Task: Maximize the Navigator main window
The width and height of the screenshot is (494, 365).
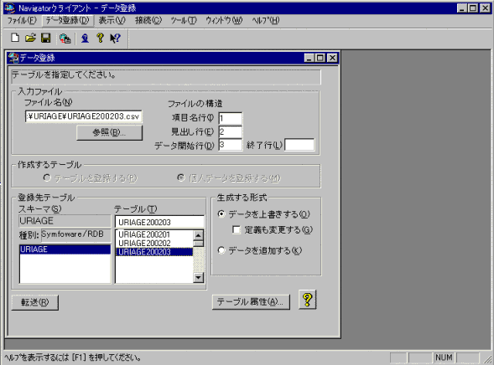Action: pos(473,8)
